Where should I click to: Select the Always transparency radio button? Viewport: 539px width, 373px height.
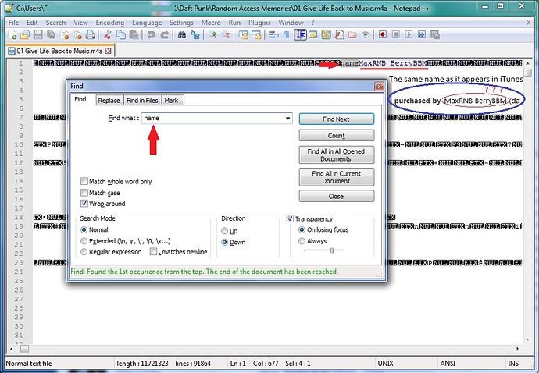[x=302, y=241]
